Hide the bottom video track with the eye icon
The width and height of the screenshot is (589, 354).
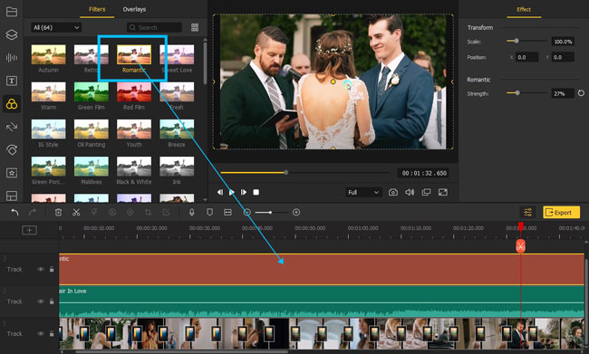(40, 333)
